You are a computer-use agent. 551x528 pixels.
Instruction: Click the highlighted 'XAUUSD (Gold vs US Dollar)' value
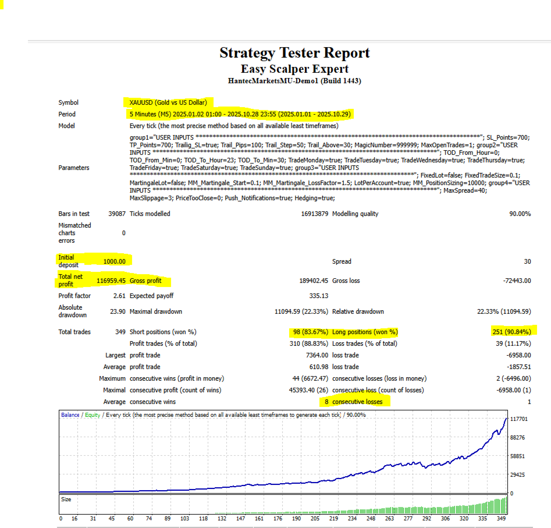coord(168,102)
